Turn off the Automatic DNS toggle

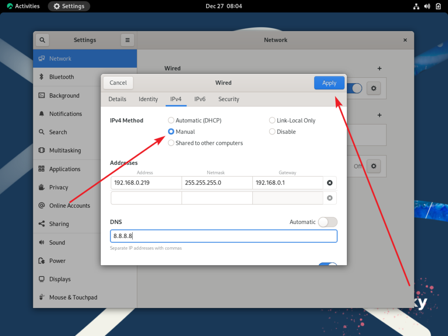click(x=327, y=222)
